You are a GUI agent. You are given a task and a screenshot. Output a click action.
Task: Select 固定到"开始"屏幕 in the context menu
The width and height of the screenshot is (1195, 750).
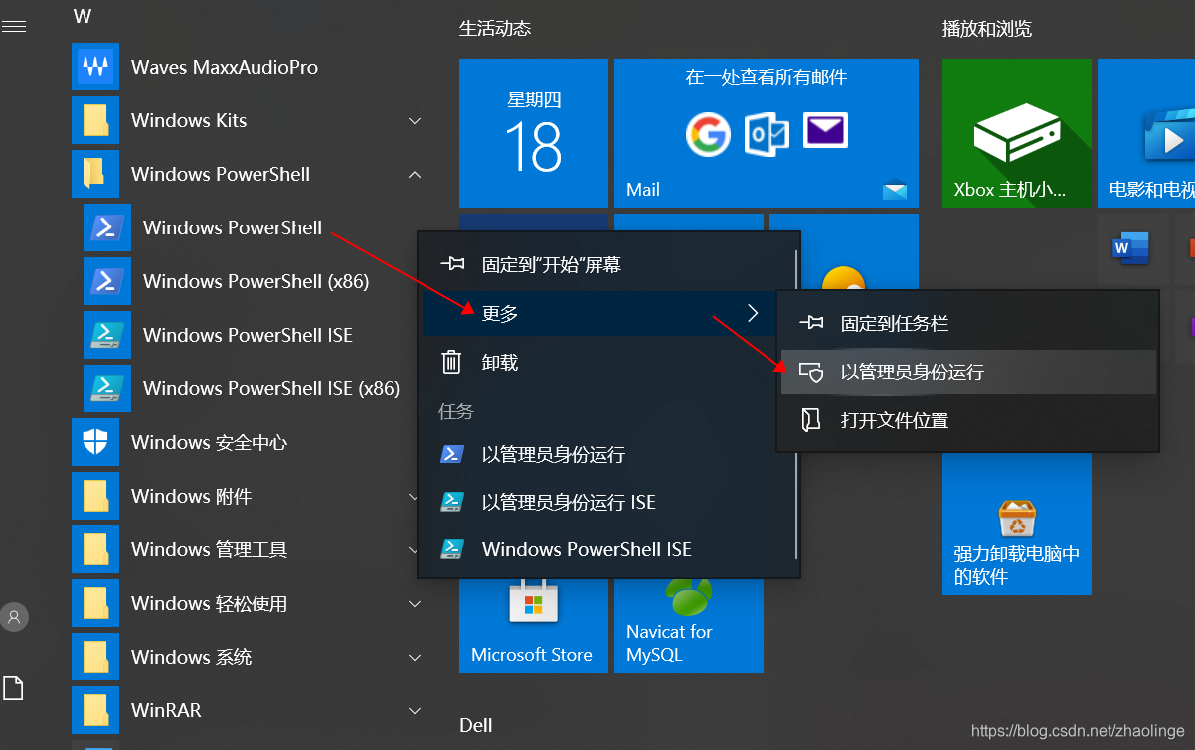tap(606, 265)
